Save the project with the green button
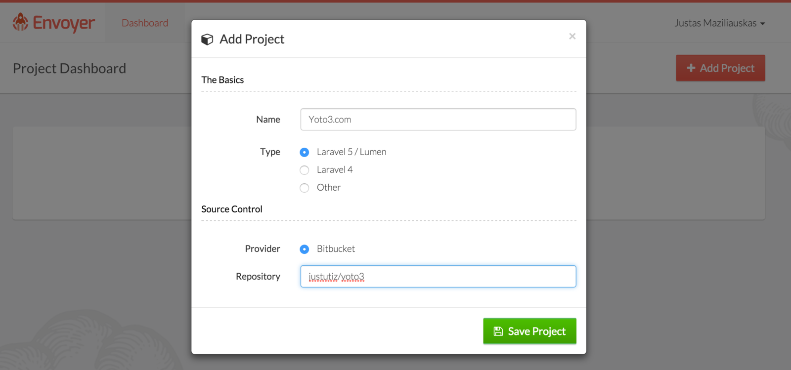Viewport: 791px width, 370px height. coord(529,331)
